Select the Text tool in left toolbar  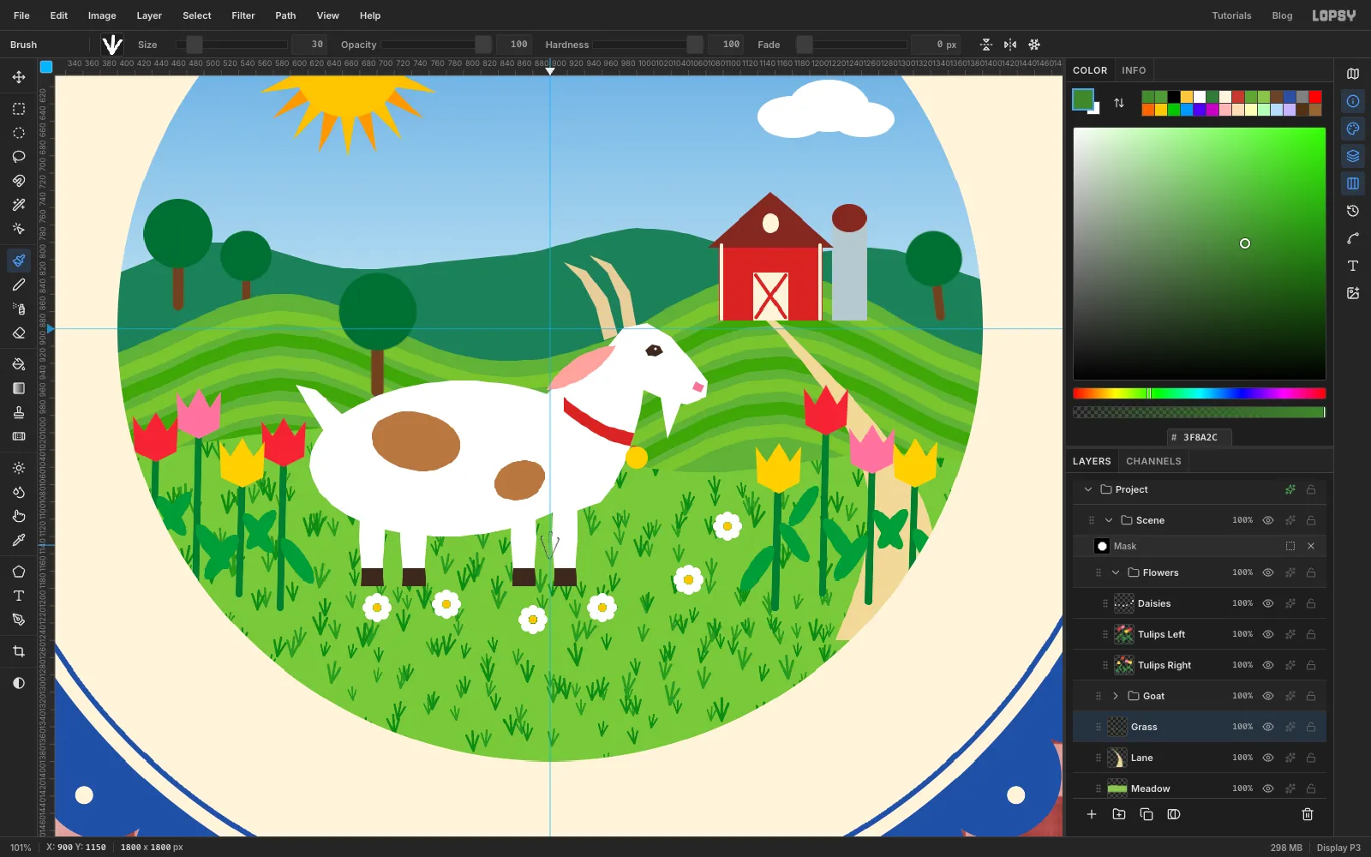point(19,596)
